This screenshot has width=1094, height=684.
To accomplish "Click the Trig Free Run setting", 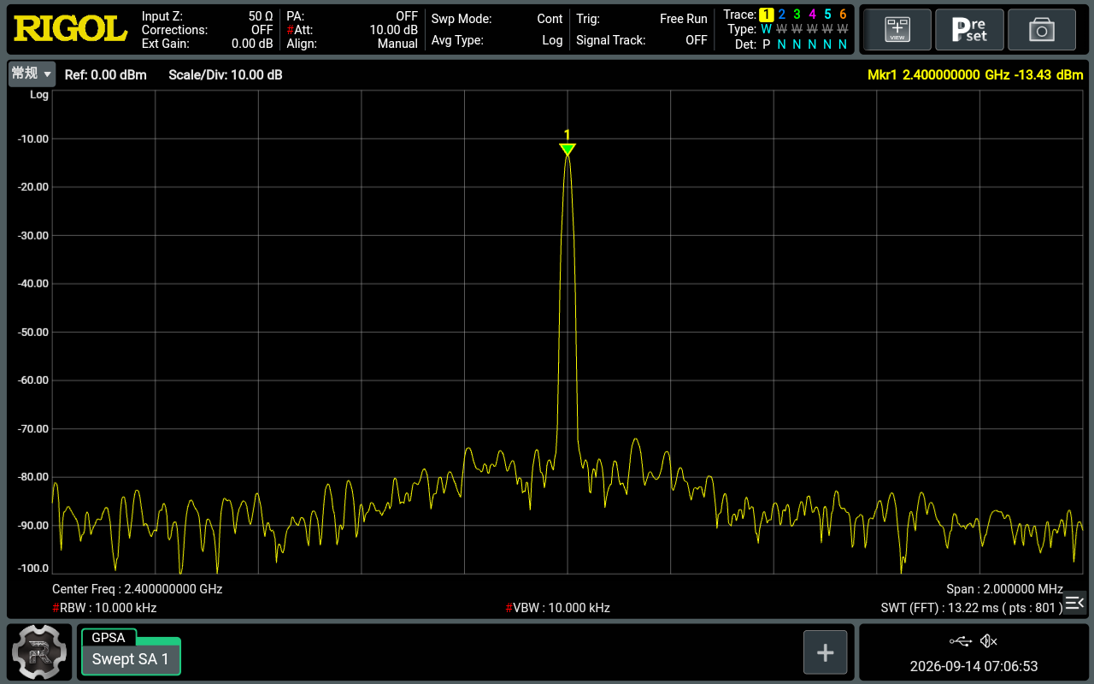I will (x=642, y=19).
